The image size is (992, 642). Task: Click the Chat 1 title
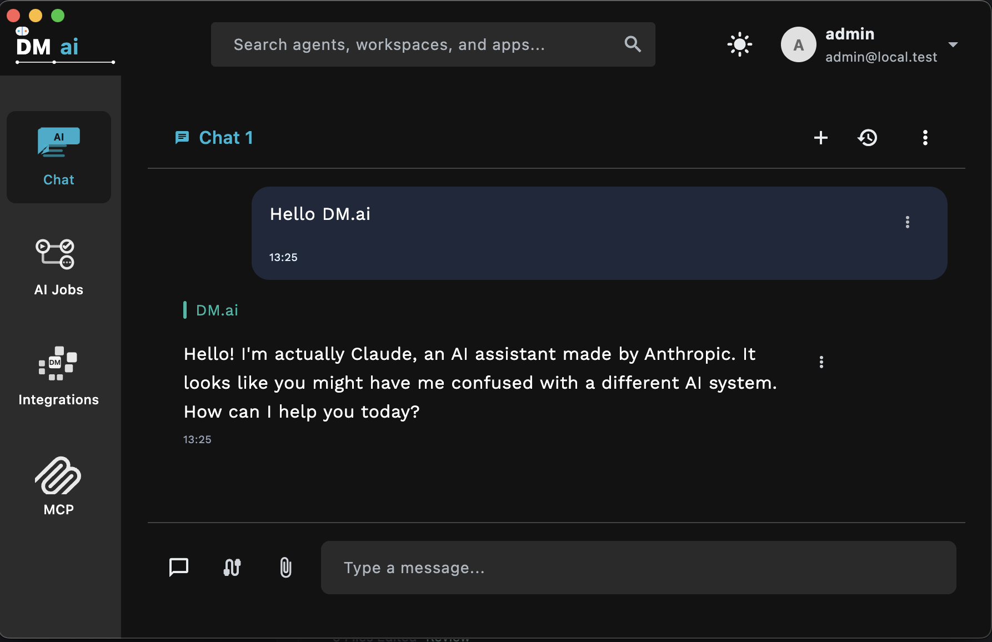click(226, 138)
